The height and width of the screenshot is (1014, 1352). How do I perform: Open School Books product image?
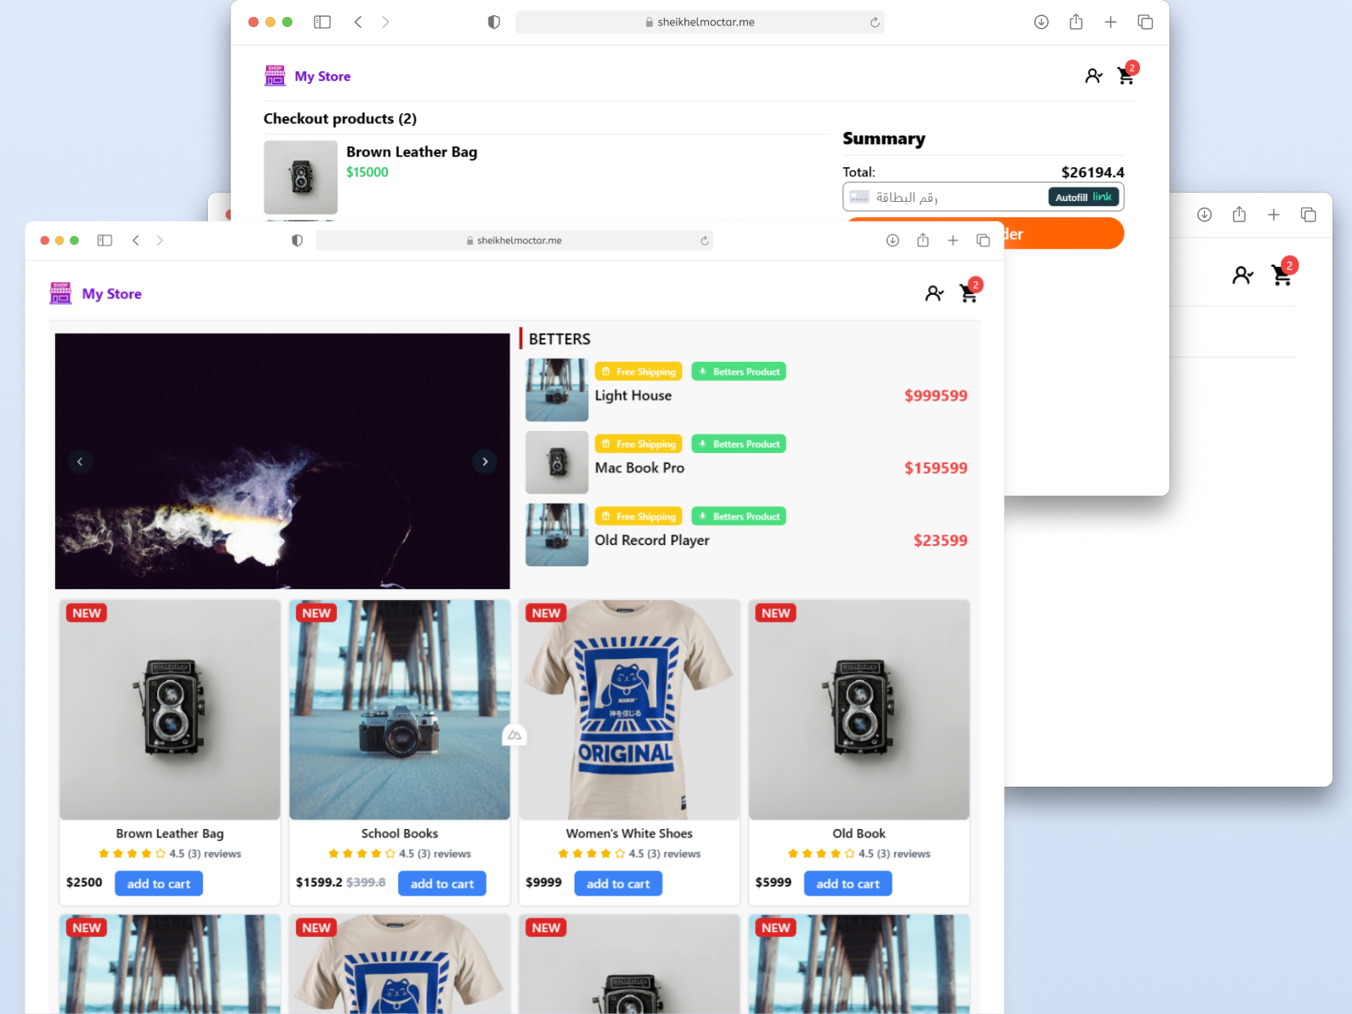click(x=400, y=710)
